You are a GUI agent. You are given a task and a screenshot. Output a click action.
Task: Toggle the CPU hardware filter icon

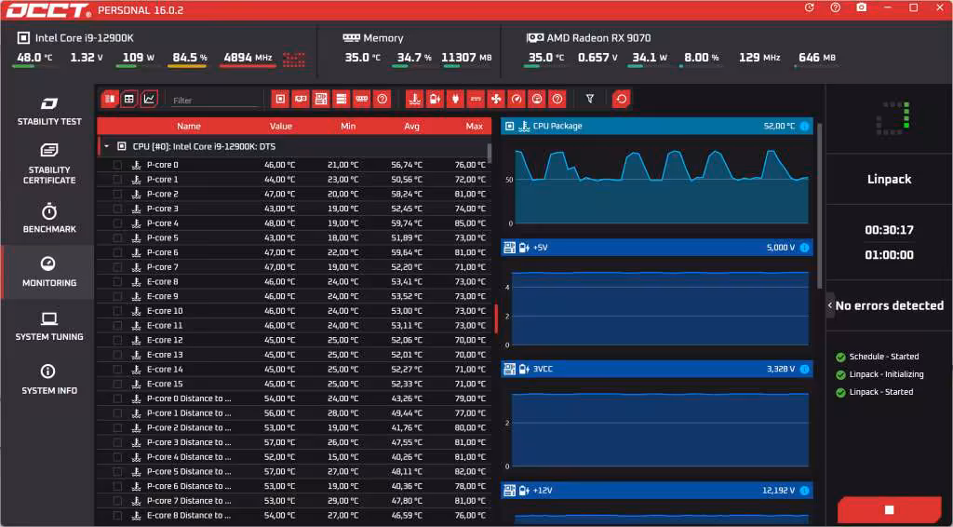(x=280, y=99)
